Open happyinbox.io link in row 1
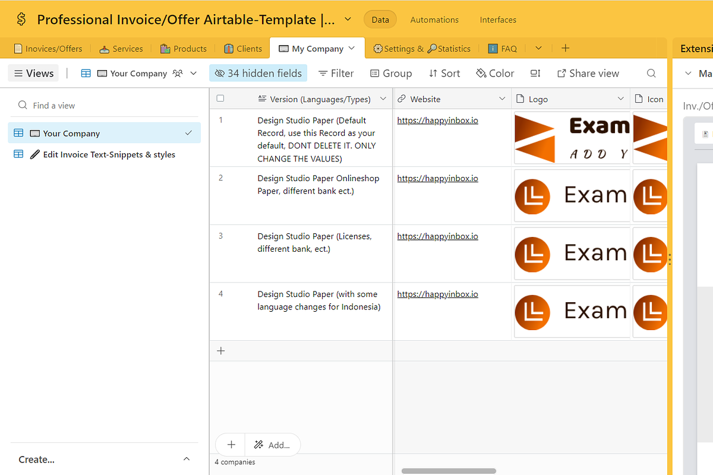 [437, 121]
